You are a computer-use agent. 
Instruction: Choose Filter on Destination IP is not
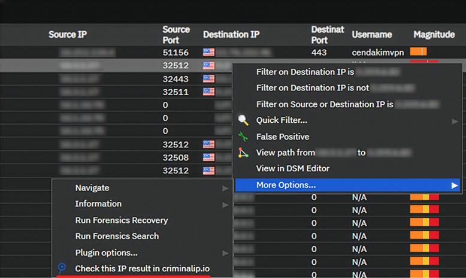312,88
